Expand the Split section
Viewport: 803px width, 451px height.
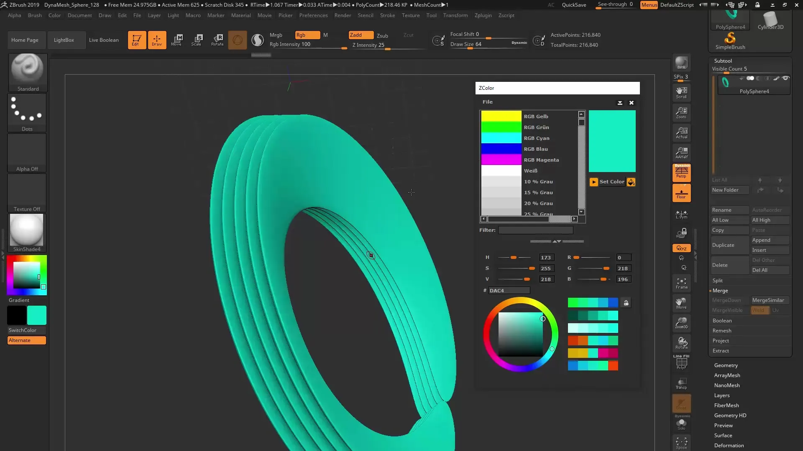[x=718, y=281]
